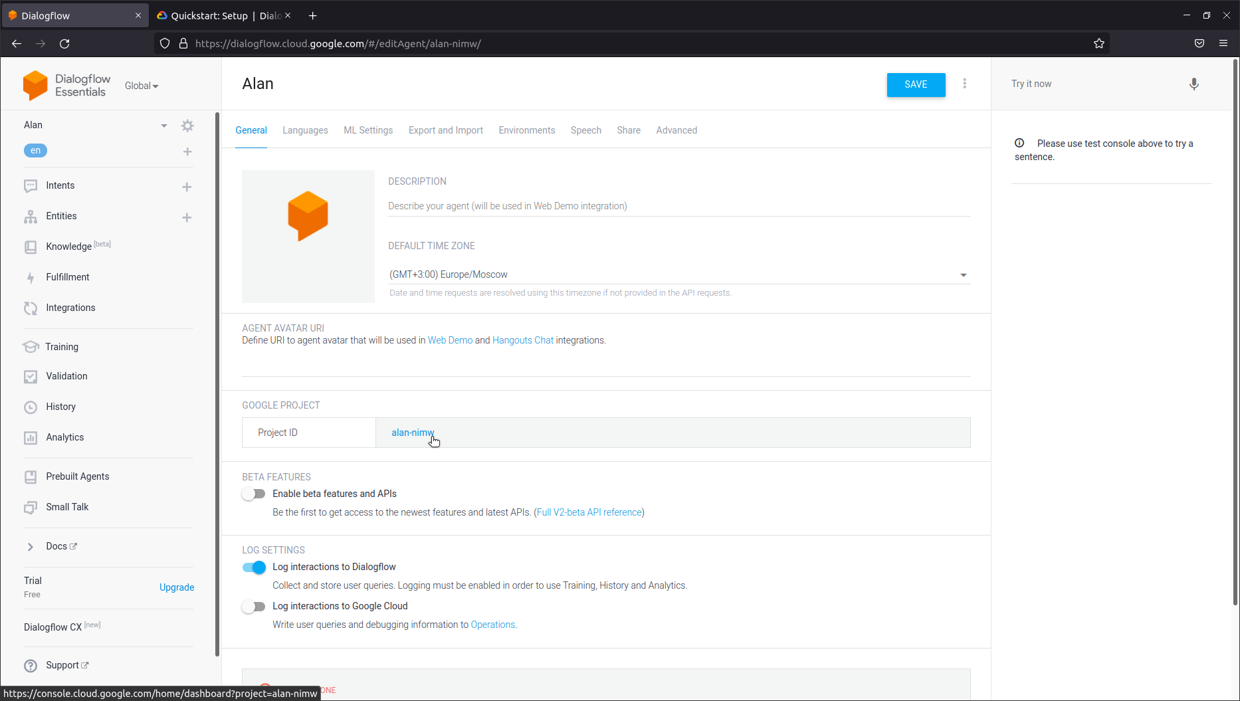Switch to the Export and Import tab
The height and width of the screenshot is (701, 1240).
445,130
